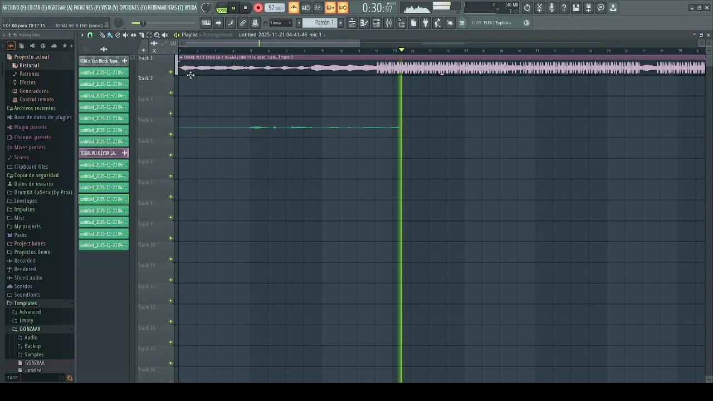Select the ROA x Yan Block Type clip
This screenshot has width=713, height=401.
(104, 61)
